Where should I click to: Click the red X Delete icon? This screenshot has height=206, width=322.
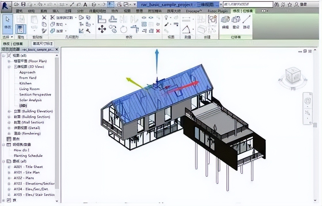(x=158, y=31)
